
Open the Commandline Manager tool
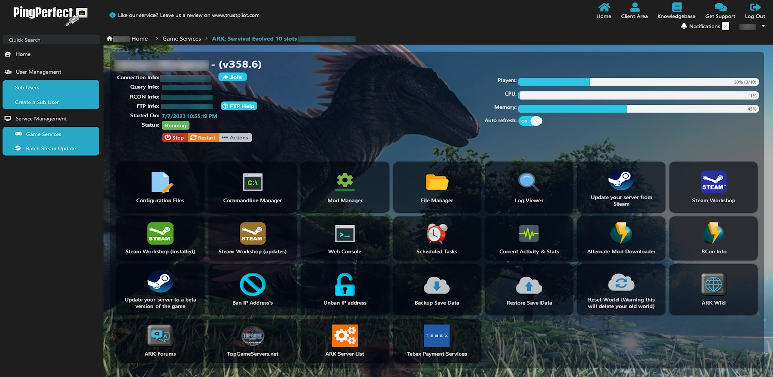253,182
